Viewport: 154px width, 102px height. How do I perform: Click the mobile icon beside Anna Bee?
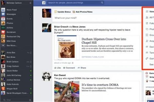31,53
